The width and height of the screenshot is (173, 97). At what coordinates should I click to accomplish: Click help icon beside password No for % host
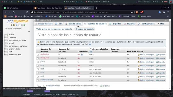click(x=82, y=55)
